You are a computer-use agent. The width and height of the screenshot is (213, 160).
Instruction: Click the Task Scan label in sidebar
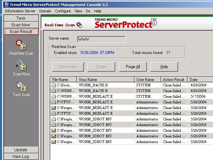coord(21,95)
